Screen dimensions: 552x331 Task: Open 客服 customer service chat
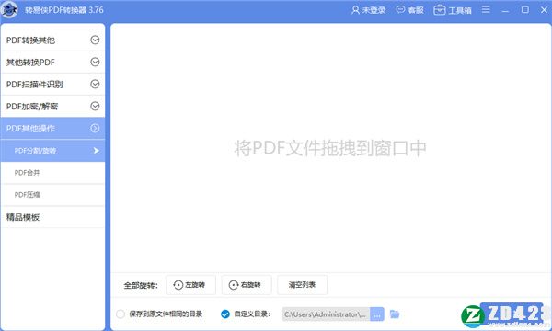click(x=409, y=10)
